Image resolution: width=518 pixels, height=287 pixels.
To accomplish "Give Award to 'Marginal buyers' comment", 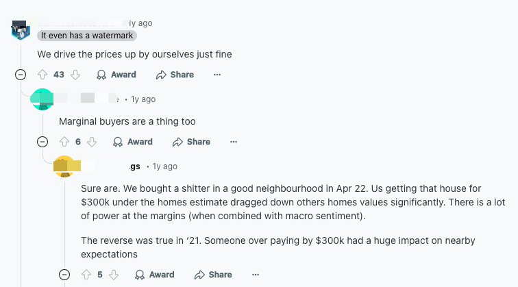I will point(133,142).
